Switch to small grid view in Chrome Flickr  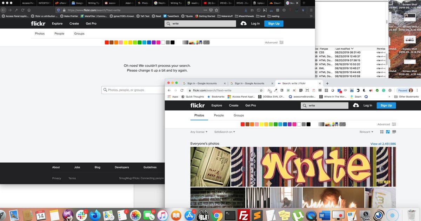(382, 132)
